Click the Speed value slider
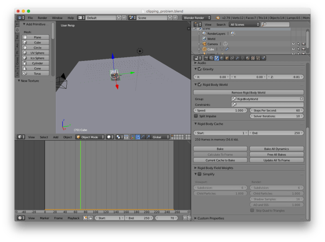 click(220, 111)
